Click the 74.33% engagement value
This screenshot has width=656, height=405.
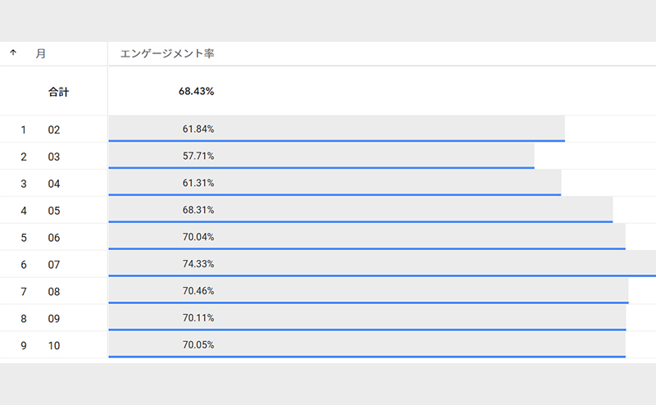click(x=198, y=264)
